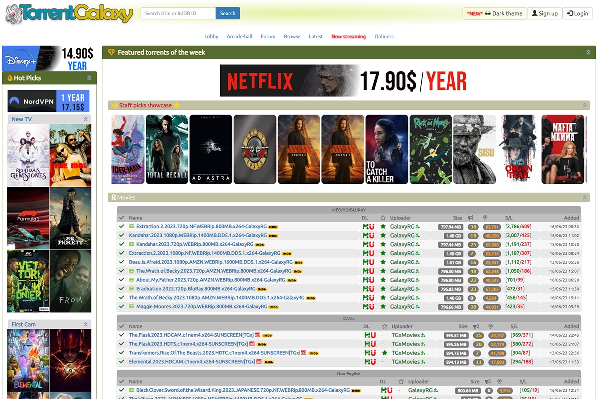
Task: Click magnet icon for Black.Clover Japanese row
Action: click(390, 390)
